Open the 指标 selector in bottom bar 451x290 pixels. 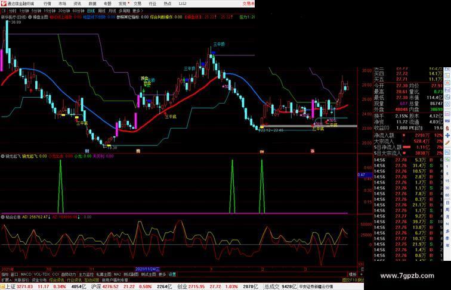[5, 275]
